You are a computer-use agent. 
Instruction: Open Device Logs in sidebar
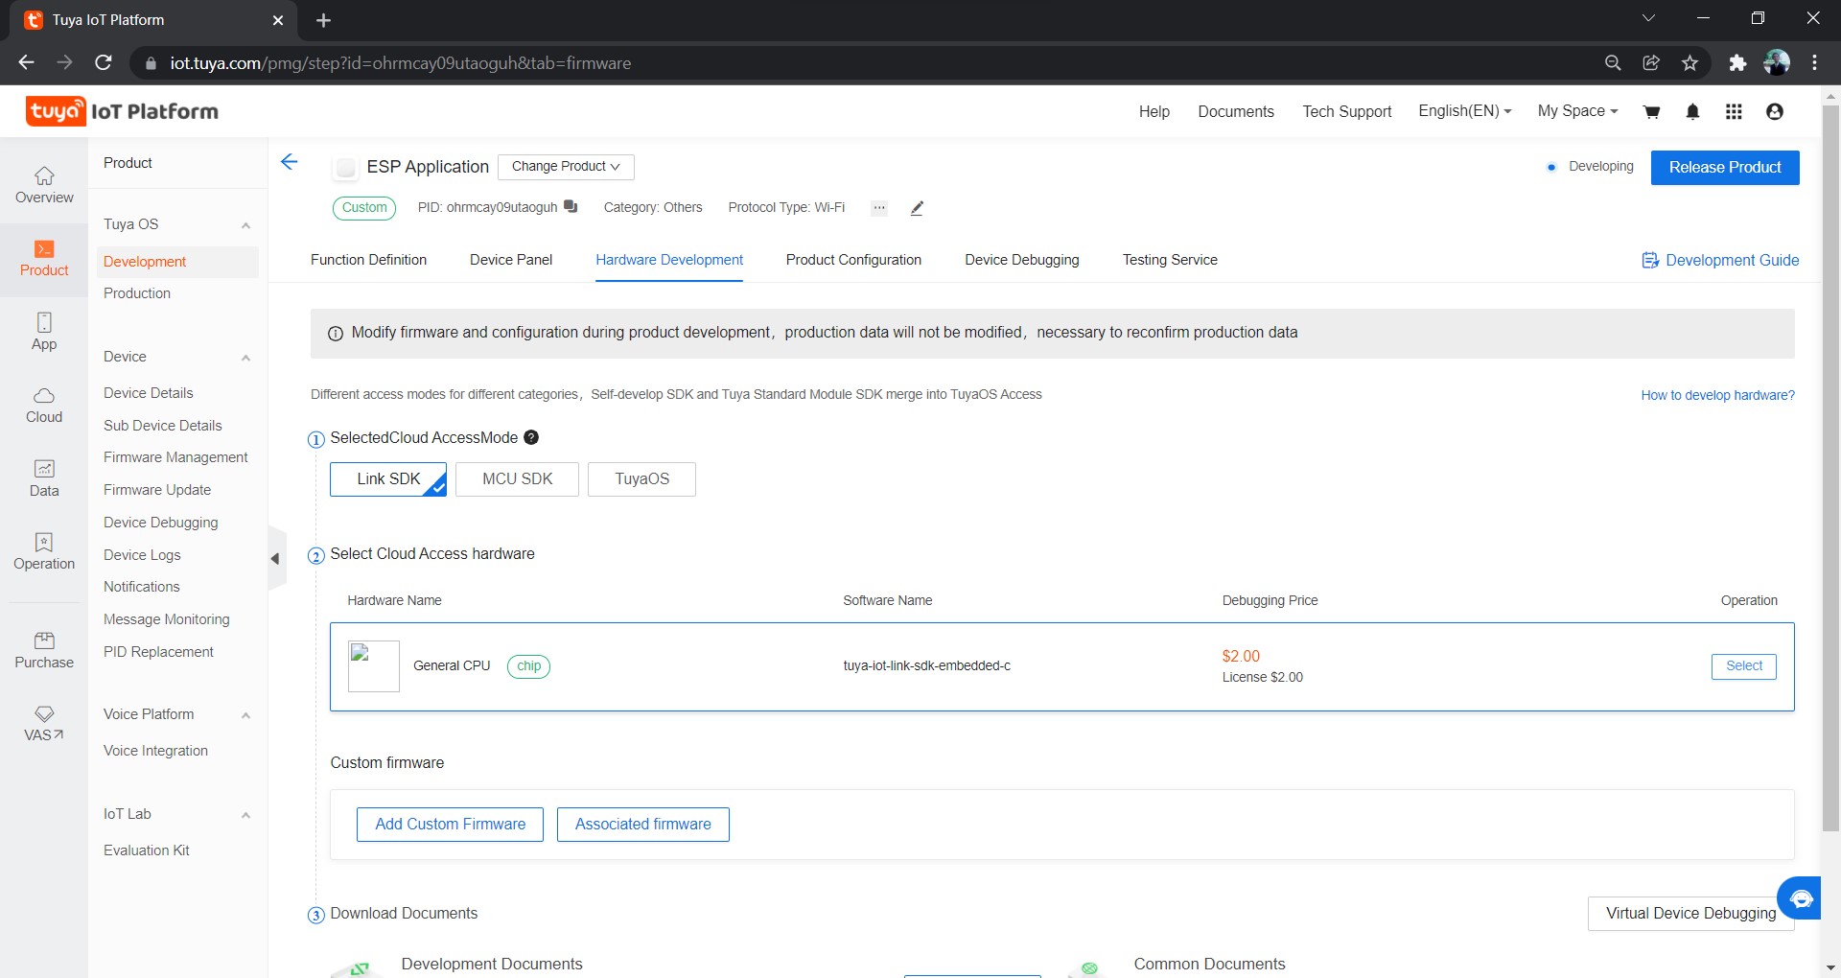(142, 555)
